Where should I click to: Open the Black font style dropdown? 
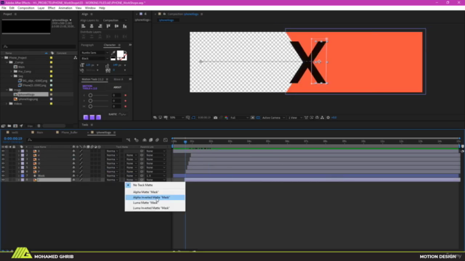click(95, 59)
